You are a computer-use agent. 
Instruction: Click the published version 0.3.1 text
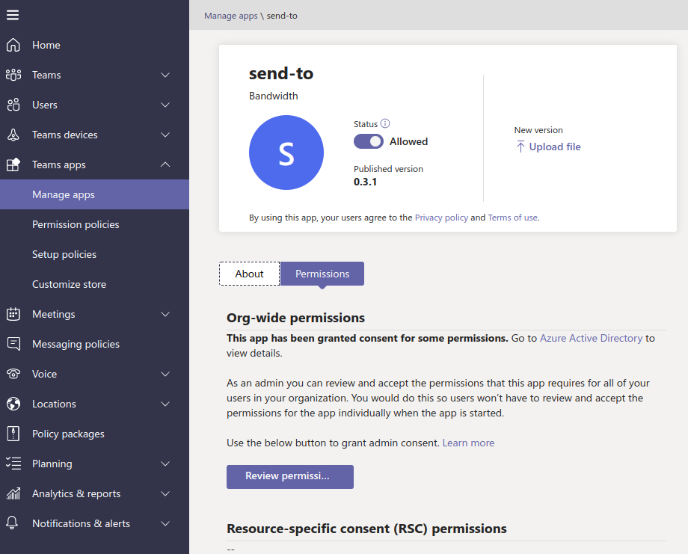click(365, 182)
